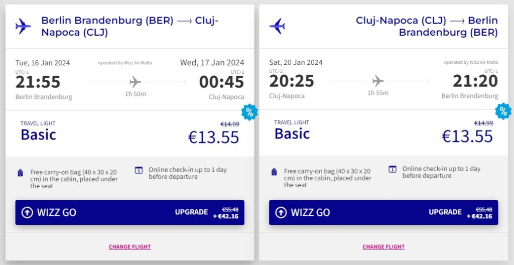Click the discount percent badge on the outbound flight

pos(249,112)
